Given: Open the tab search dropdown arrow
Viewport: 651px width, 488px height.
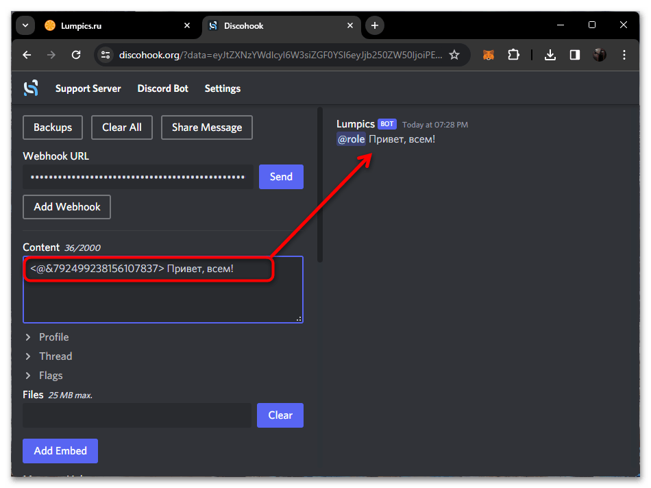Looking at the screenshot, I should [x=25, y=25].
